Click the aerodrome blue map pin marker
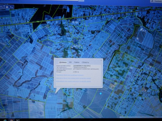This screenshot has height=121, width=162. (x=101, y=94)
